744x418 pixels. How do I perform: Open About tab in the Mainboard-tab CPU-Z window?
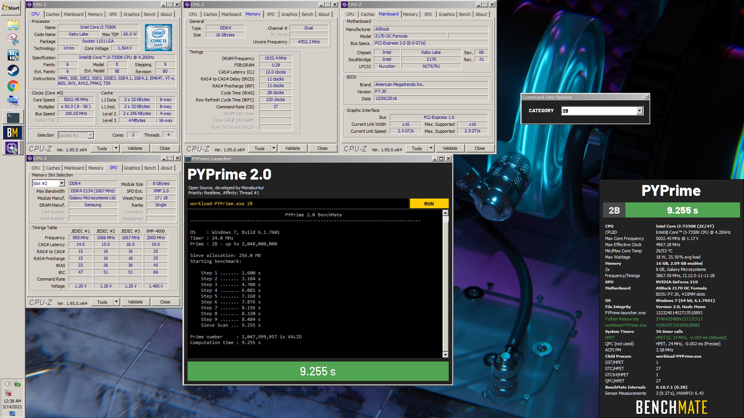pos(481,14)
